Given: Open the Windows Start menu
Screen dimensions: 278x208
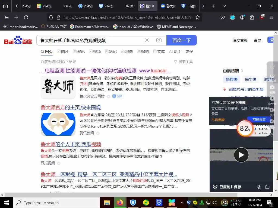Looking at the screenshot, I should [x=7, y=203].
